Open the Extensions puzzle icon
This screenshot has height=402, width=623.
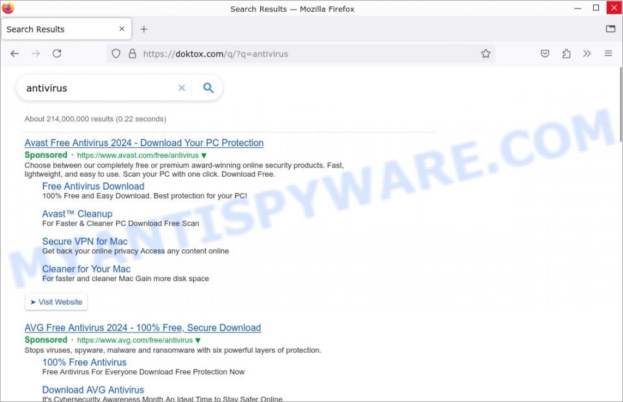tap(566, 54)
